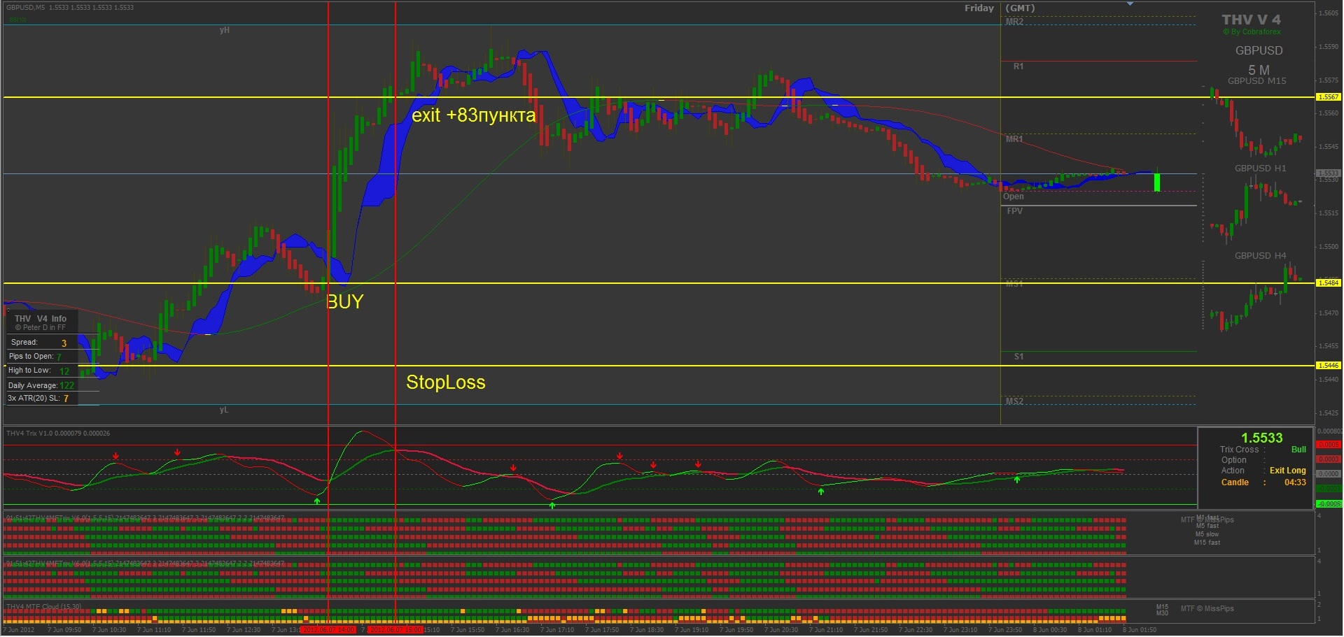Click the R1 pivot label
1344x637 pixels.
tap(1018, 66)
